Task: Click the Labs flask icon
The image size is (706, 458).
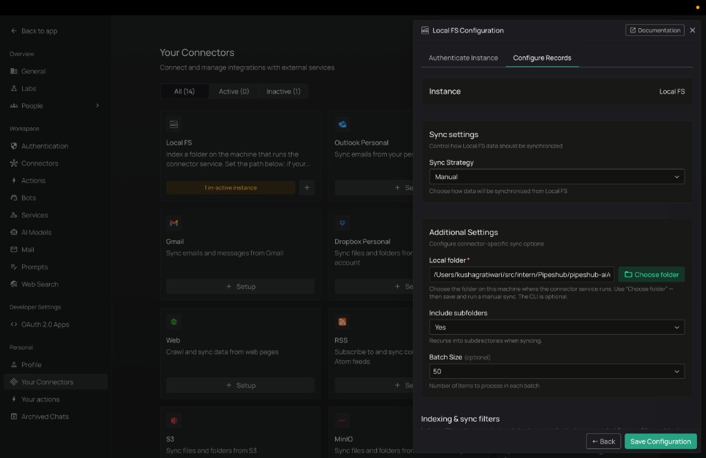Action: (x=14, y=89)
